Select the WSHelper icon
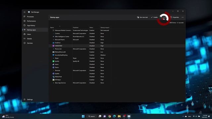This screenshot has height=119, width=212. (x=53, y=80)
